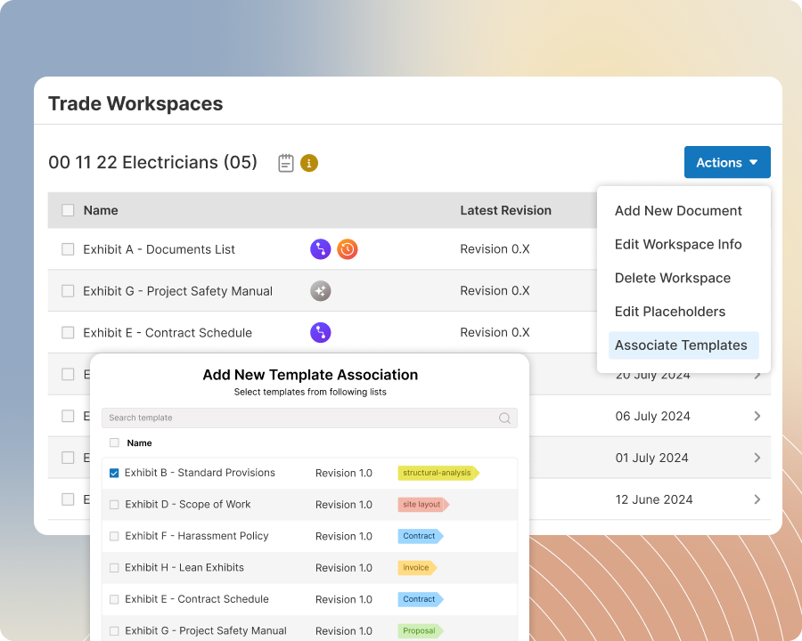Screen dimensions: 802x641
Task: Check the workspace row dated 06 July 2024
Action: point(68,416)
